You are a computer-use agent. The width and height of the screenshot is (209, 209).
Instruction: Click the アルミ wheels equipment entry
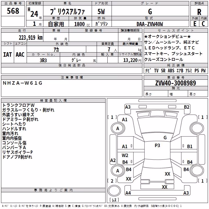tap(189, 71)
